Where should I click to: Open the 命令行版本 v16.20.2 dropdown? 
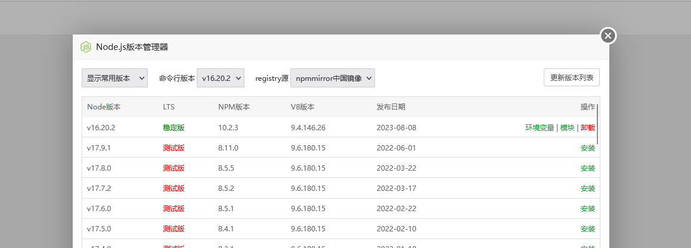[221, 78]
